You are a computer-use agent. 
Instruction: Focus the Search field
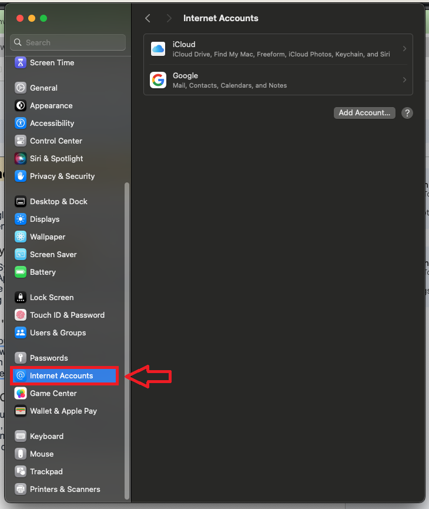pyautogui.click(x=68, y=42)
